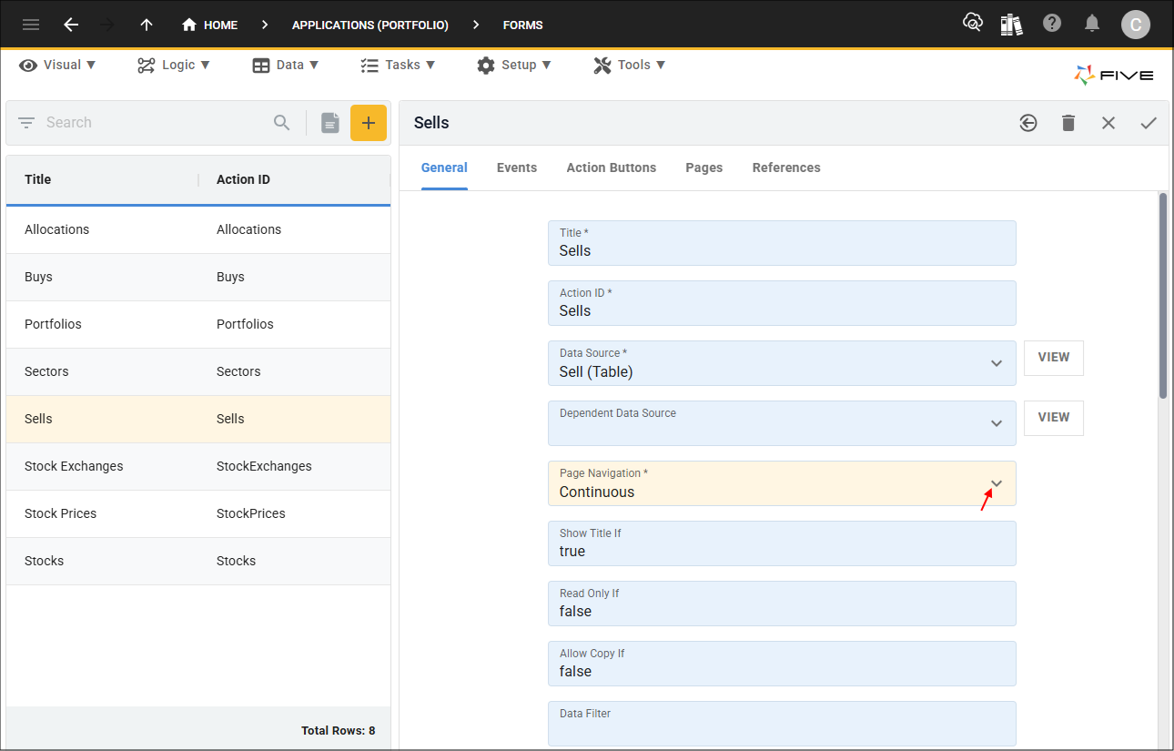Click VIEW next to Data Source

click(x=1054, y=358)
